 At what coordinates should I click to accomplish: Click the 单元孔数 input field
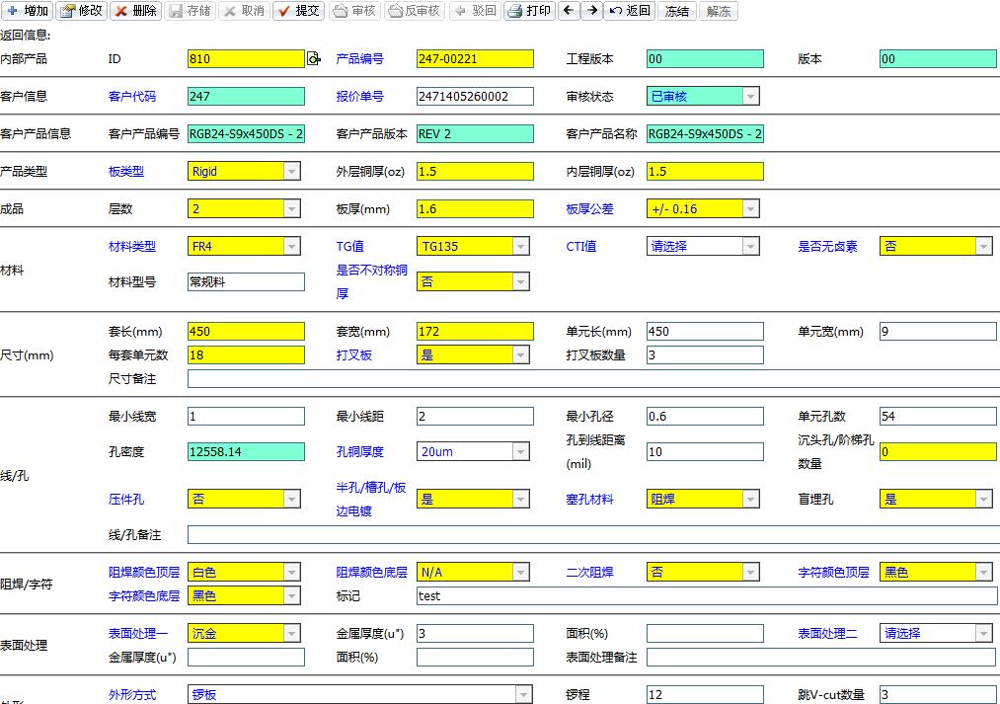pos(938,417)
